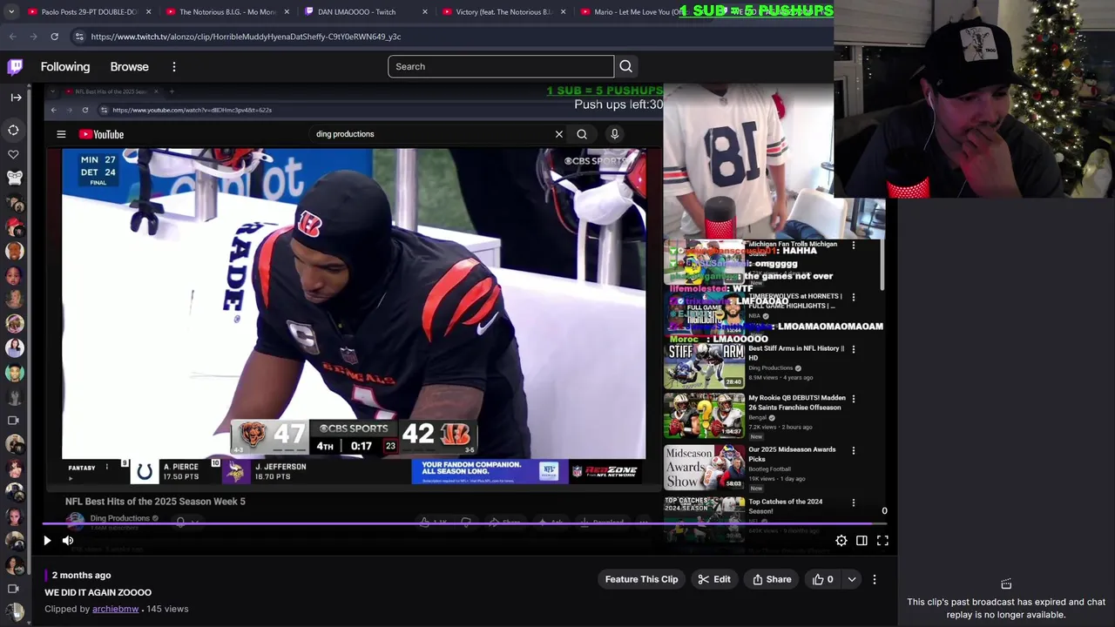Close the Victory feat. Notorious tab

563,12
